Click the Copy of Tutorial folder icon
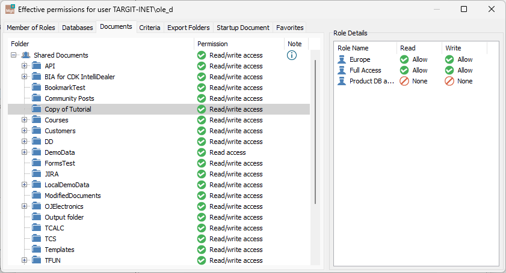The height and width of the screenshot is (273, 506). tap(37, 109)
